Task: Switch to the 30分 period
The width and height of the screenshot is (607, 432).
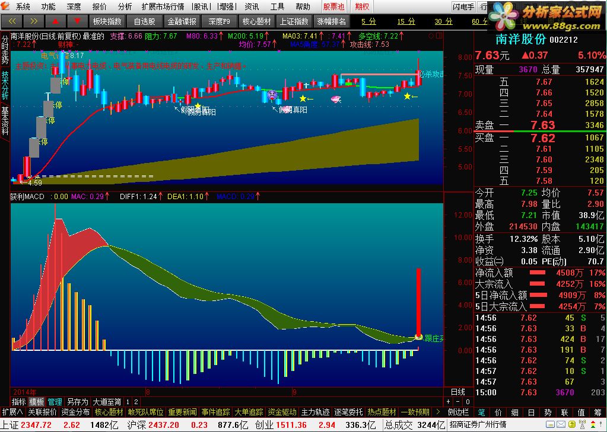Action: (443, 21)
